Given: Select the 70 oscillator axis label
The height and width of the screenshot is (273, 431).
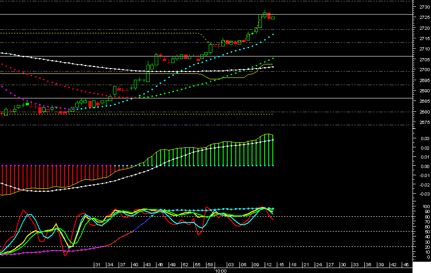Looking at the screenshot, I should 427,222.
